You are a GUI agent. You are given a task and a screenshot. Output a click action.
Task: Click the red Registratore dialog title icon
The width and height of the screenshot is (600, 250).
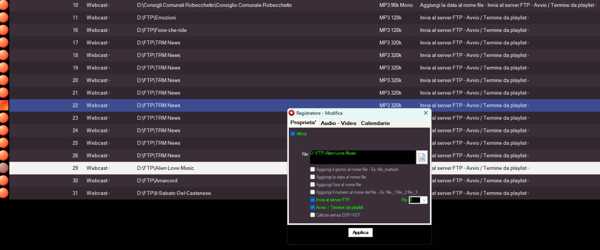(x=291, y=113)
